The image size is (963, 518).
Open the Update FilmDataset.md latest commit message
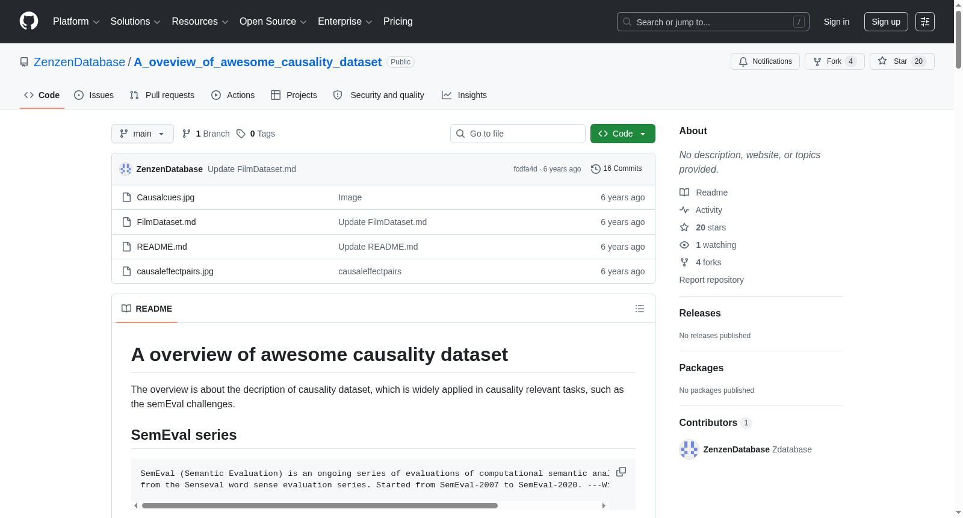tap(252, 169)
